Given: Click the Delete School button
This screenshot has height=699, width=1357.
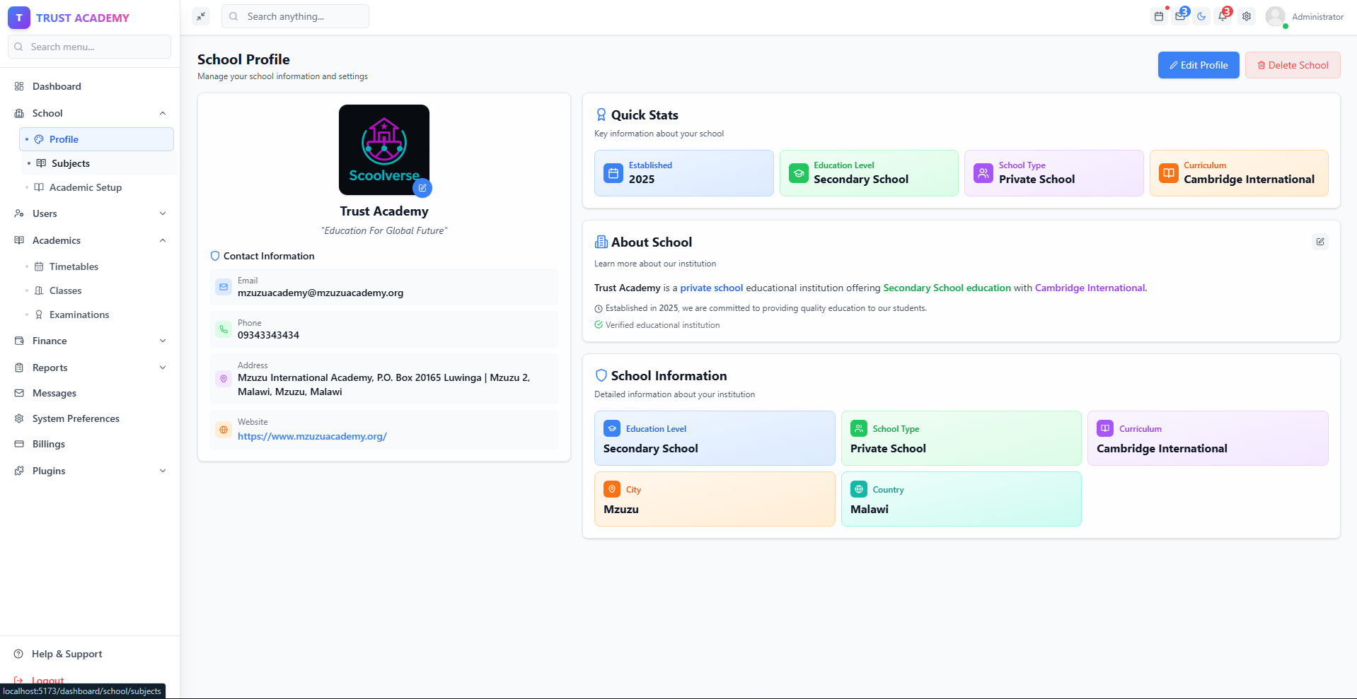Looking at the screenshot, I should [1292, 65].
